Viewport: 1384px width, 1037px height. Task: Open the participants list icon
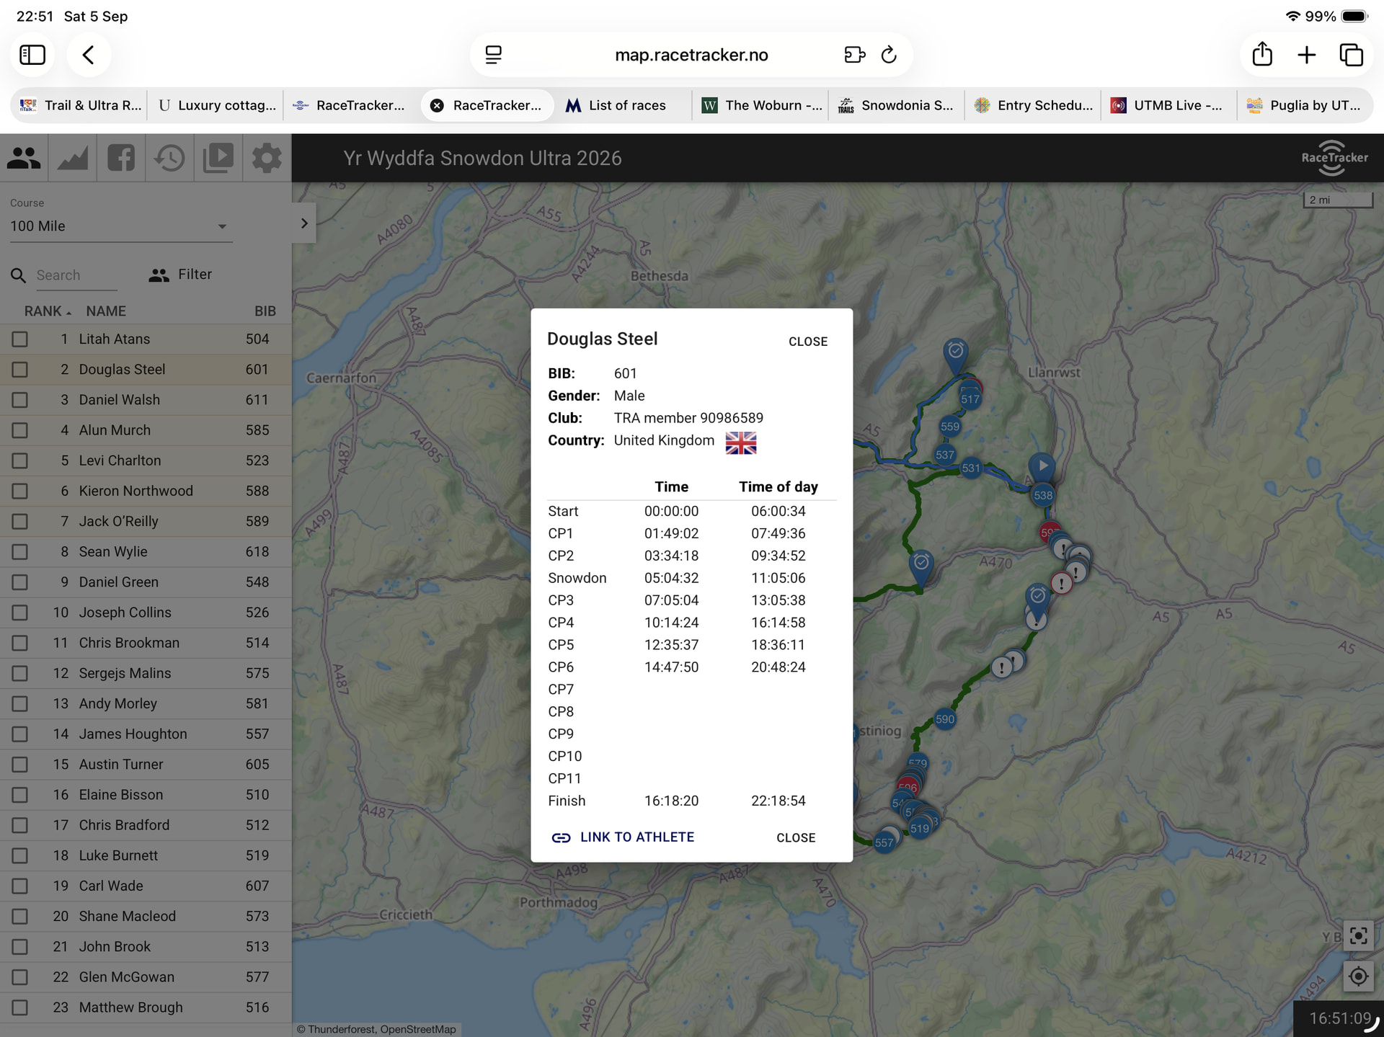point(24,158)
